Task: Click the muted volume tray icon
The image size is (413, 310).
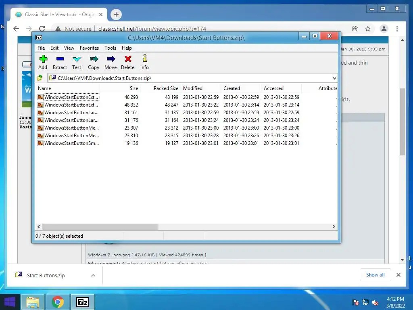Action: (375, 302)
